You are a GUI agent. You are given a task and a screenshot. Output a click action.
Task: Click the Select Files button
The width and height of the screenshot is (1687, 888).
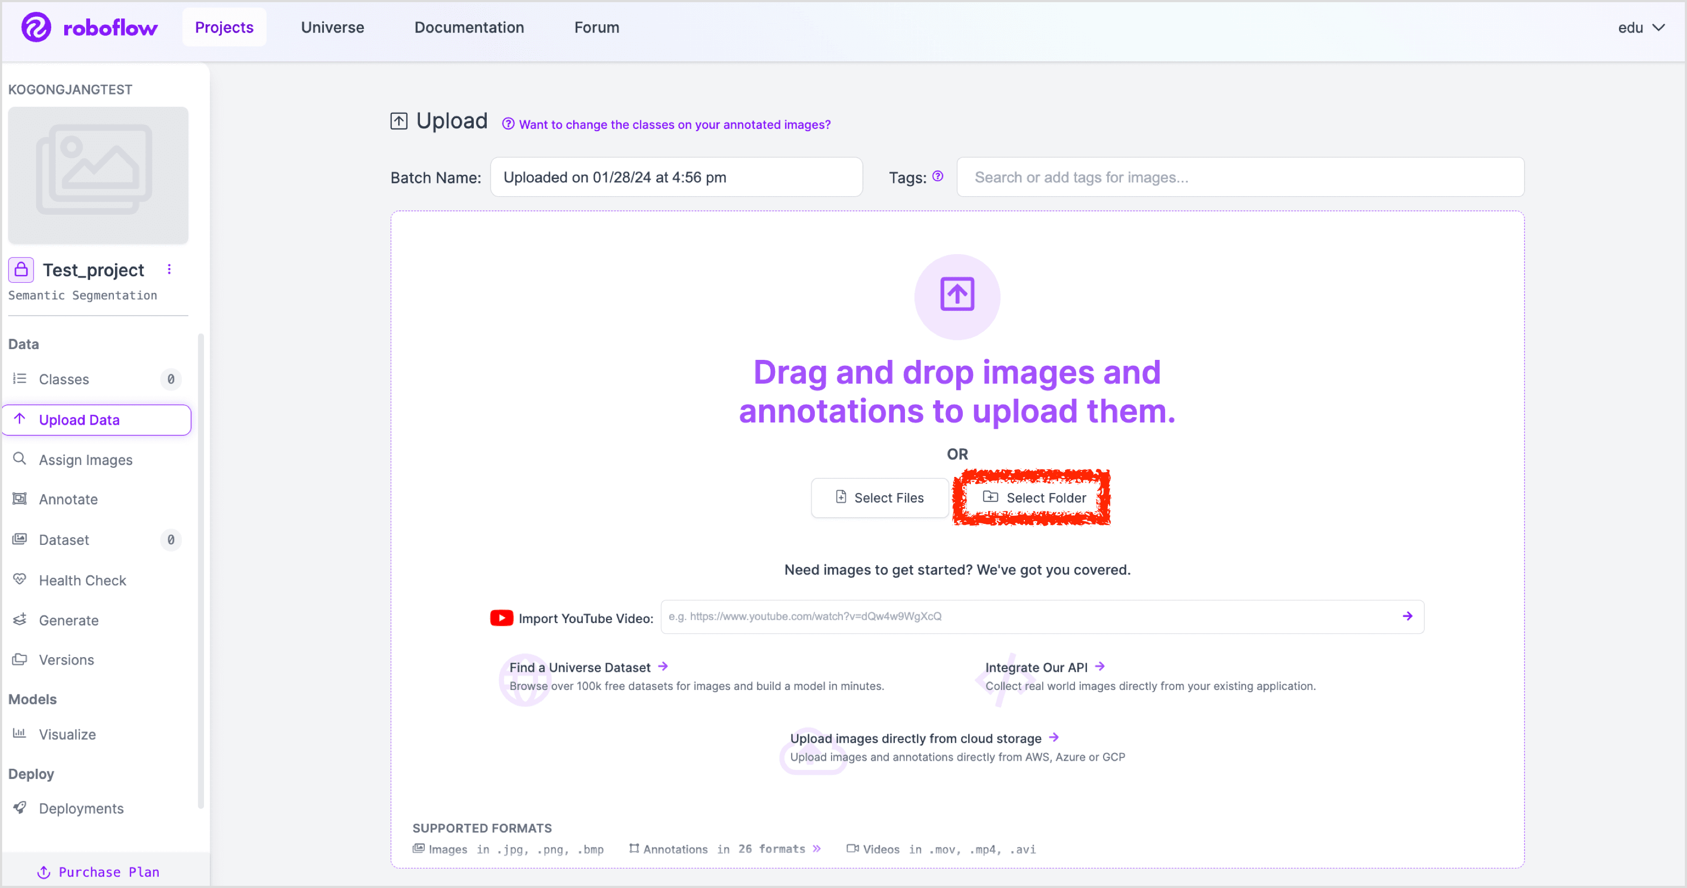tap(879, 496)
